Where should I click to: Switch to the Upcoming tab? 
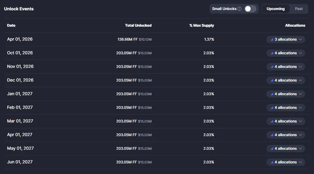(x=276, y=9)
